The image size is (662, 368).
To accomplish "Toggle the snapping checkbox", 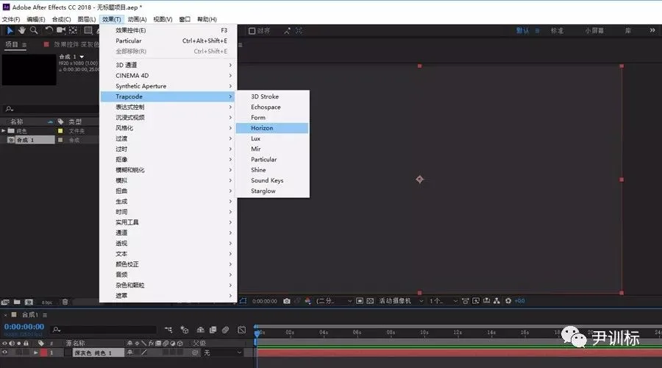I will [x=252, y=31].
